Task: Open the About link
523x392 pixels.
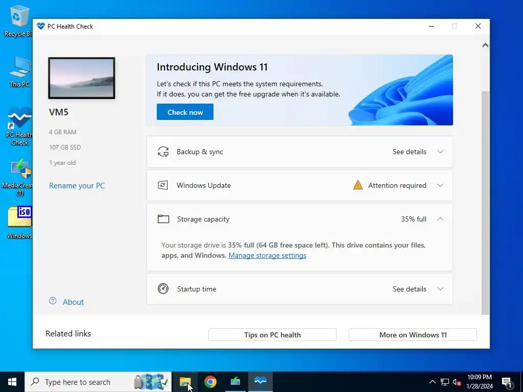Action: [74, 302]
